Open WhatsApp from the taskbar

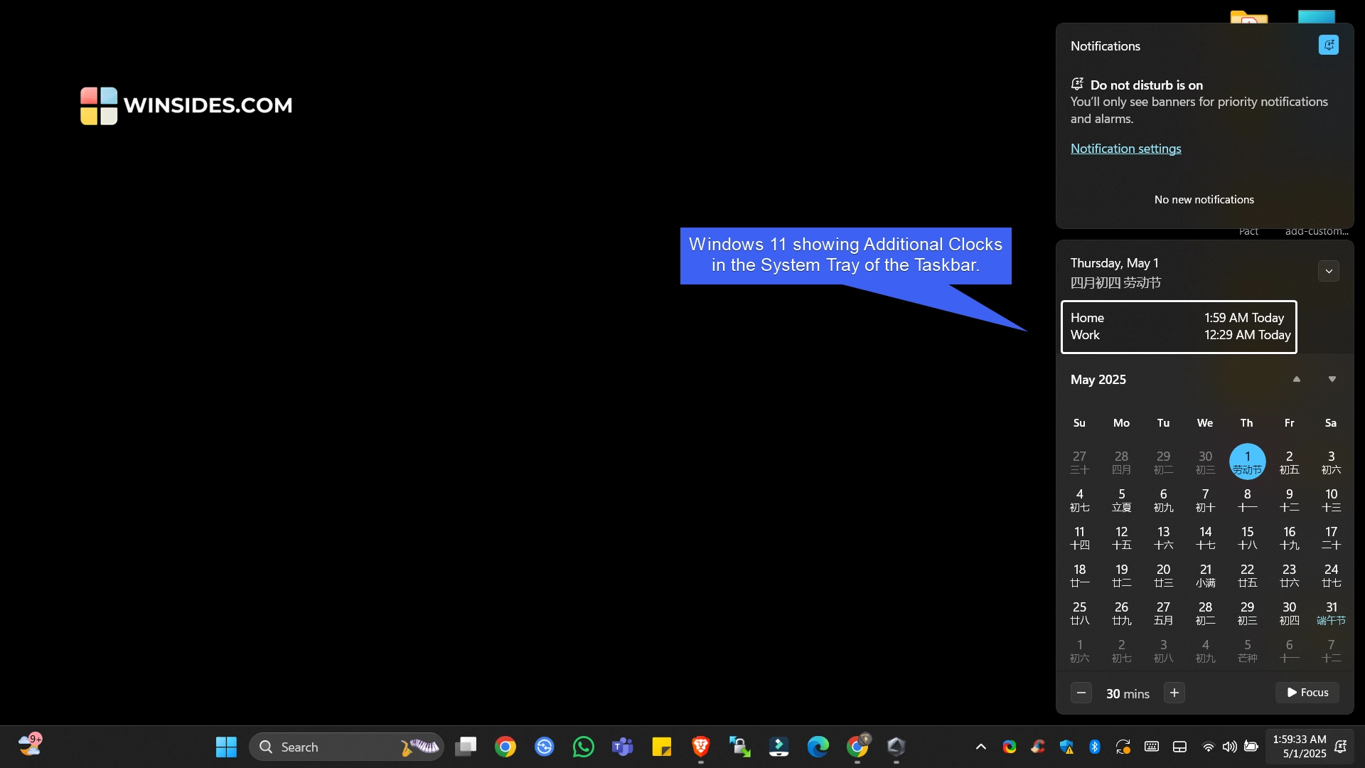[x=583, y=747]
